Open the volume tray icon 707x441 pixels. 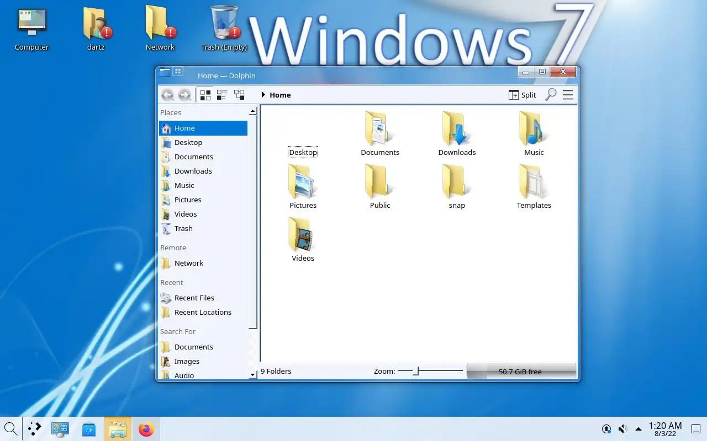[x=622, y=429]
